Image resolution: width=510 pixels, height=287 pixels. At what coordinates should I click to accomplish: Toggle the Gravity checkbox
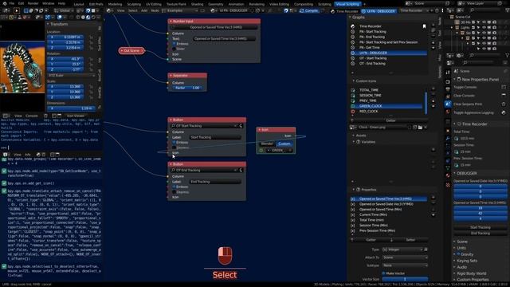[458, 254]
